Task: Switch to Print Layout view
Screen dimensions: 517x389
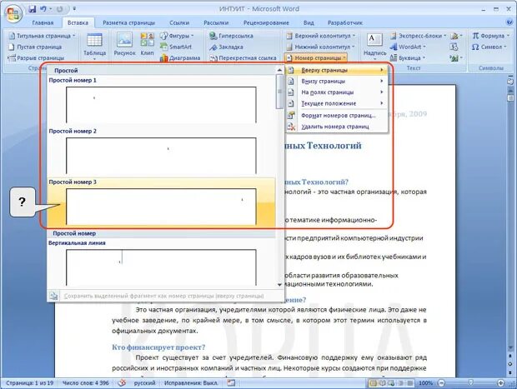Action: 374,383
